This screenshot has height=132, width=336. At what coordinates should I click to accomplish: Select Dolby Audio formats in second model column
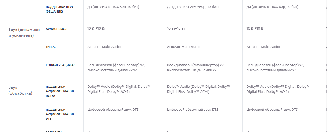coord(198,89)
